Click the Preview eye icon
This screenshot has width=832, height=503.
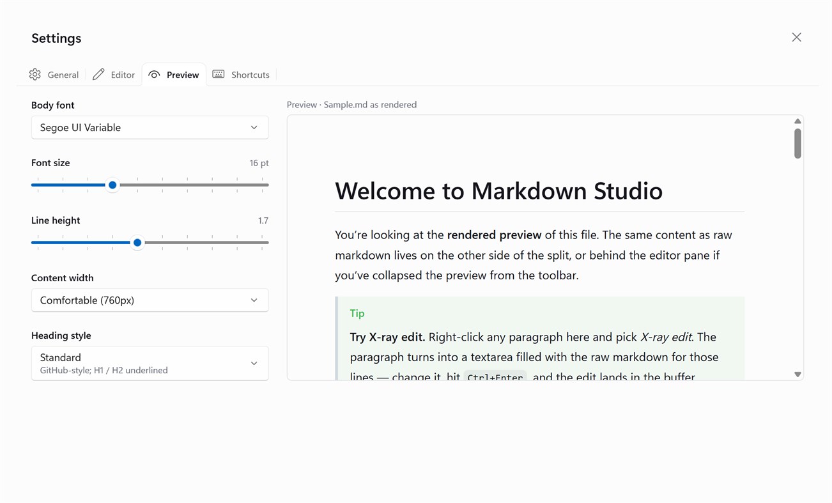pos(154,75)
